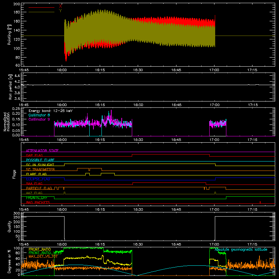Click 16:15 time label under Pointing plot
The image size is (279, 279).
pyautogui.click(x=100, y=70)
